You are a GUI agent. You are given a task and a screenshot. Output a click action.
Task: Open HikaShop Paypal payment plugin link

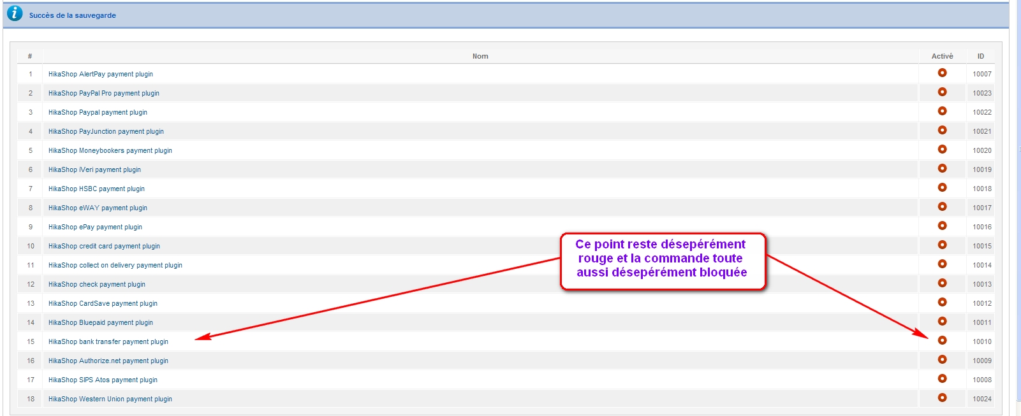coord(98,113)
